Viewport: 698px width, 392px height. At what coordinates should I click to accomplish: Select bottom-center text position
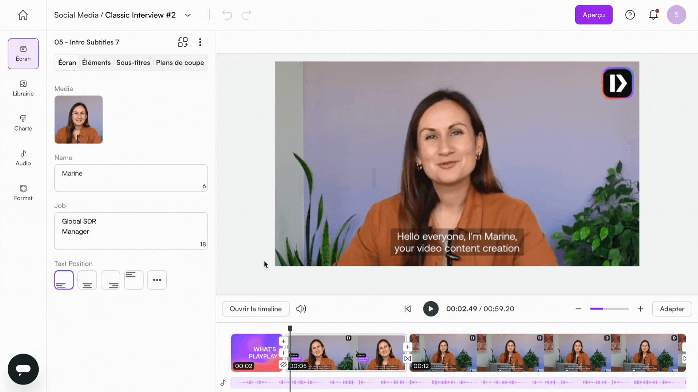coord(87,280)
